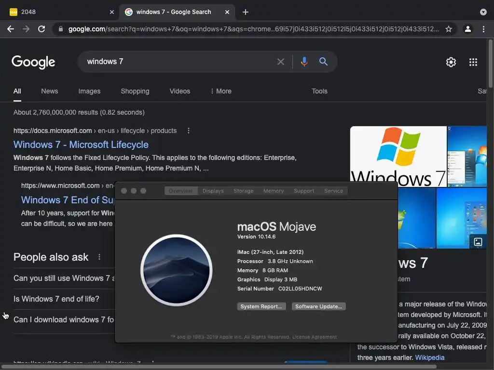494x370 pixels.
Task: Submit search with magnifier icon
Action: (323, 61)
